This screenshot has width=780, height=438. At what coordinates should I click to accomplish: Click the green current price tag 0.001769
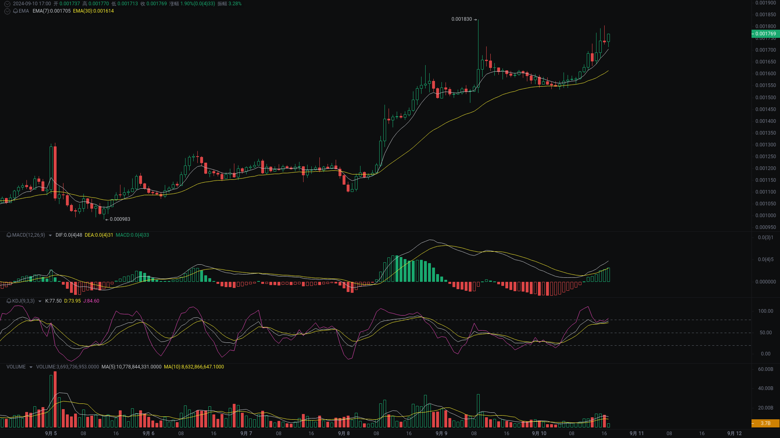[765, 34]
